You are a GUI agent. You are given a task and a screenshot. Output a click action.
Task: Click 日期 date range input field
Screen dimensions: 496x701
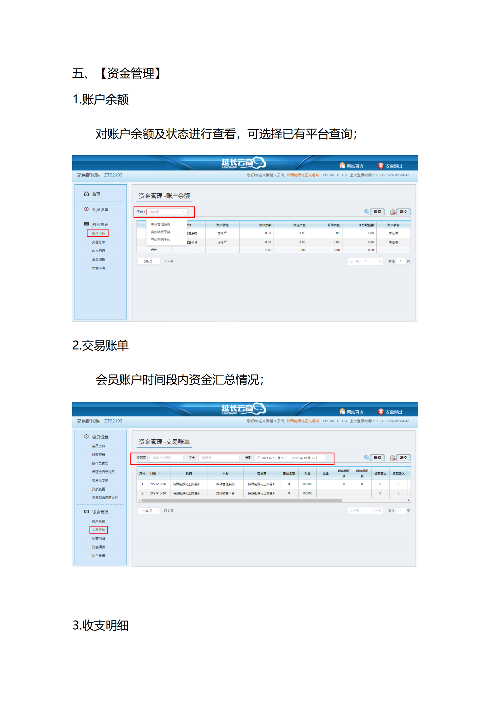coord(290,458)
